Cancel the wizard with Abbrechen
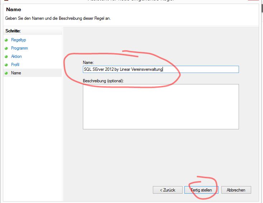 click(236, 190)
